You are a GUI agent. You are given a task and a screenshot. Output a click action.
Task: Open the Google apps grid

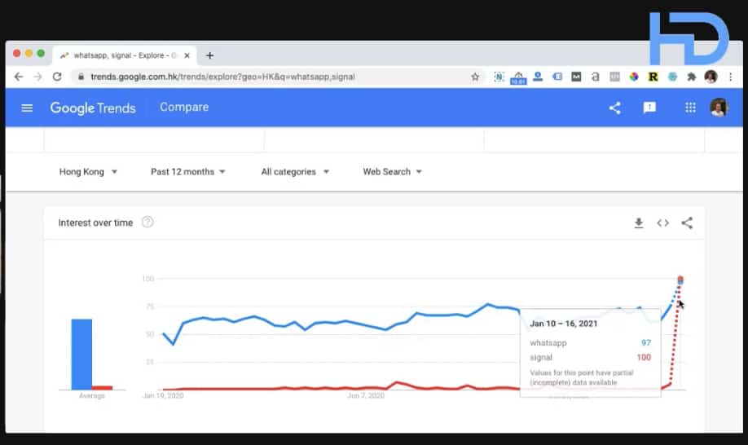pyautogui.click(x=690, y=108)
